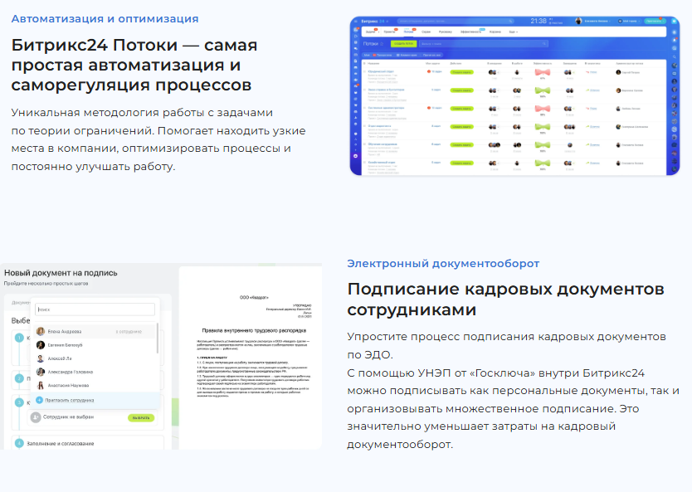The height and width of the screenshot is (492, 692).
Task: Open the Эффективность tab
Action: pos(470,32)
